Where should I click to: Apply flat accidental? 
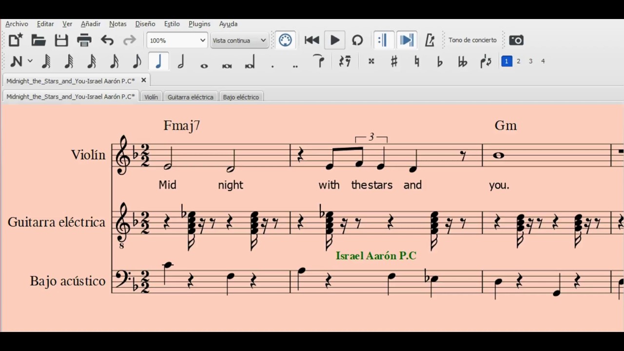(x=439, y=61)
